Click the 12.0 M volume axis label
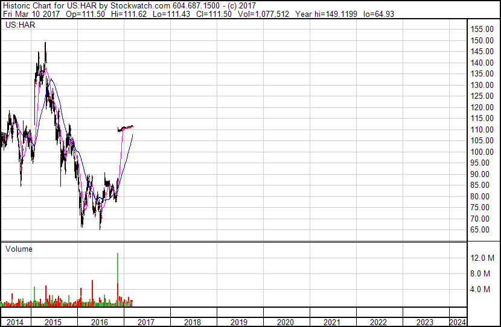Viewport: 501px width, 327px height. tap(482, 258)
